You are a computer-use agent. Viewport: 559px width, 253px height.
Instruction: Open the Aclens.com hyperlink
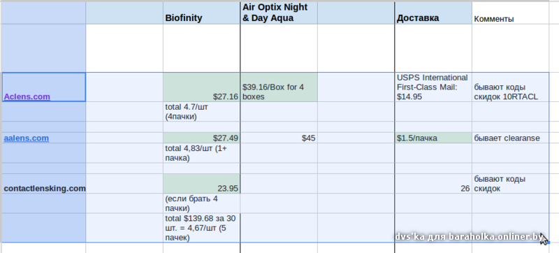point(27,96)
